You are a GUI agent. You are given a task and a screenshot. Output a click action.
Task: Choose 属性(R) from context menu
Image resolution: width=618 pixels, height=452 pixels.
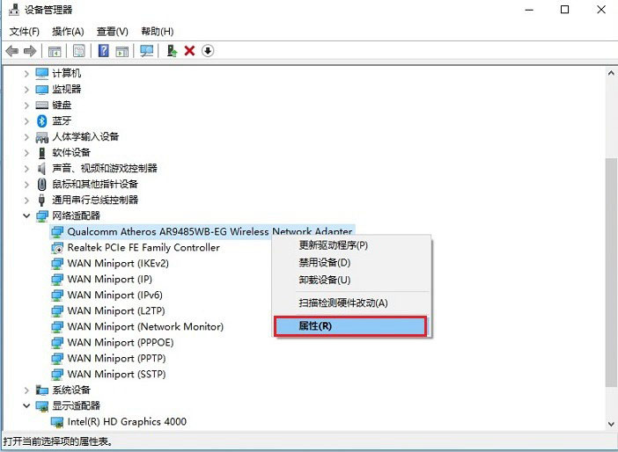[350, 326]
